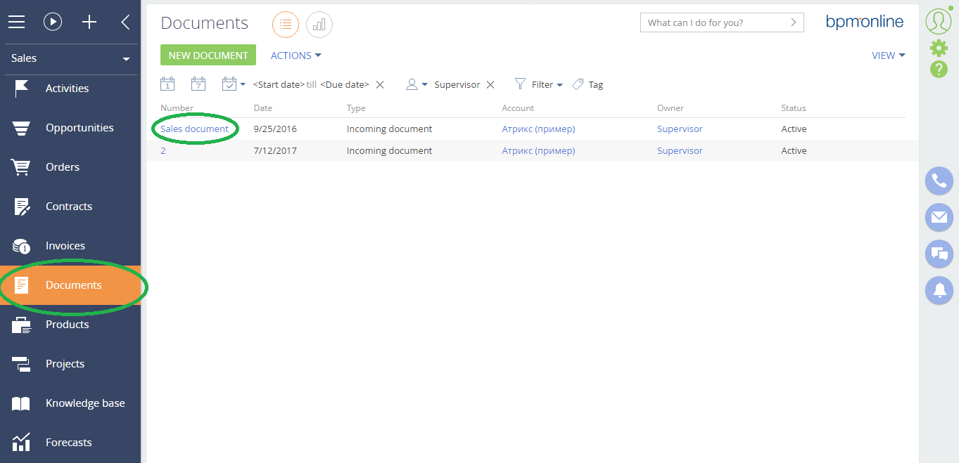The width and height of the screenshot is (959, 463).
Task: Open the Sales document link
Action: [194, 129]
